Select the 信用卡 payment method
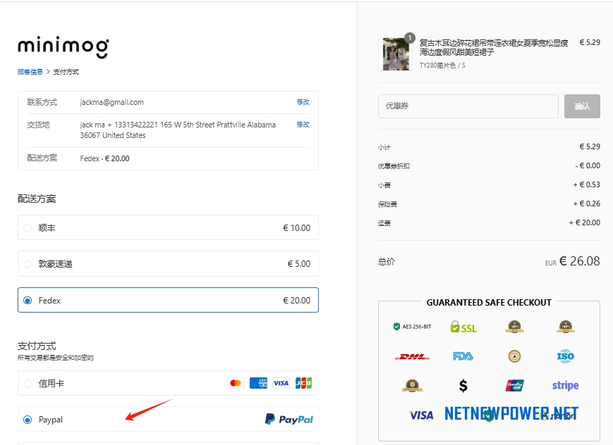Image resolution: width=613 pixels, height=445 pixels. point(27,383)
